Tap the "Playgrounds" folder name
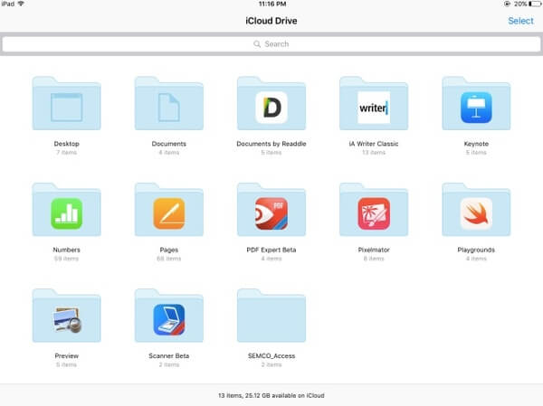Screen dimensions: 543x406 click(476, 250)
